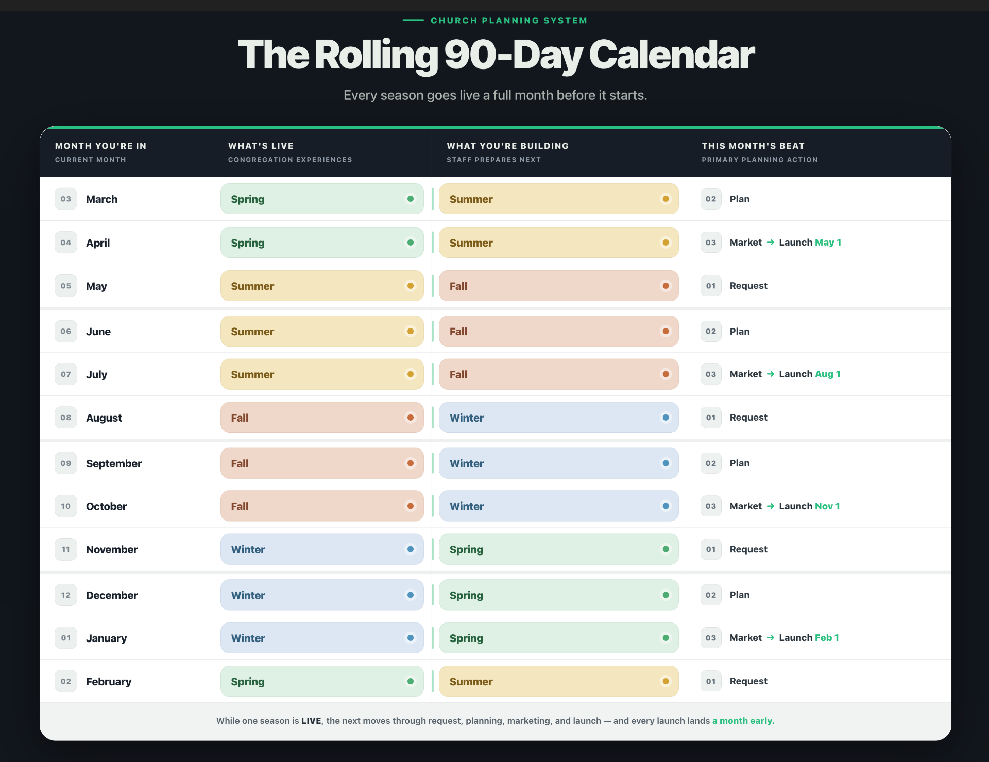989x762 pixels.
Task: Click the building Fall pill in May's row
Action: [559, 286]
